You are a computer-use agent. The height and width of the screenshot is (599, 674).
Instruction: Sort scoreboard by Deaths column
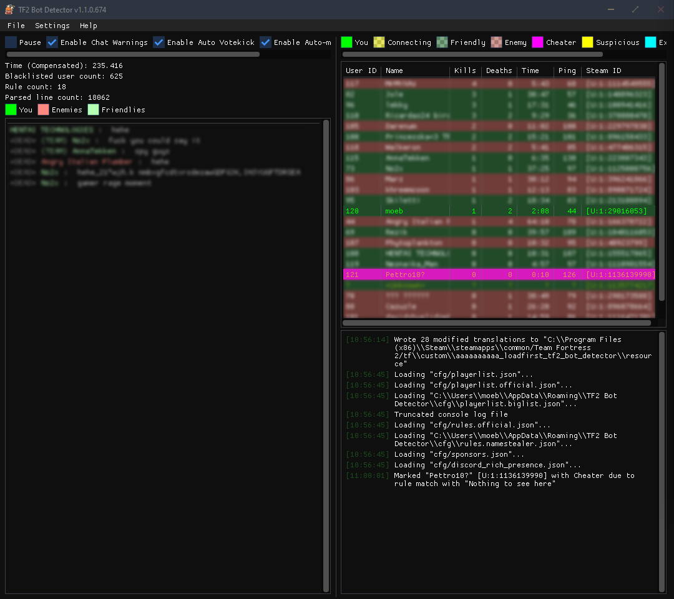499,71
